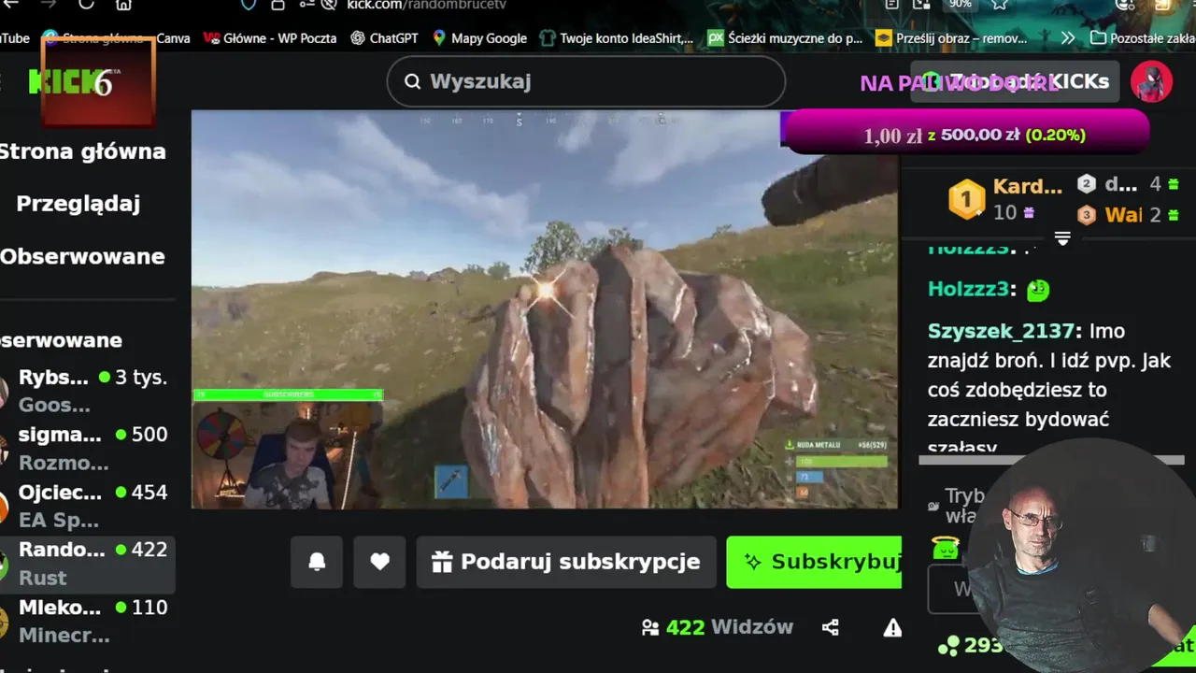Report the stream with the warning triangle icon
1196x673 pixels.
point(892,627)
